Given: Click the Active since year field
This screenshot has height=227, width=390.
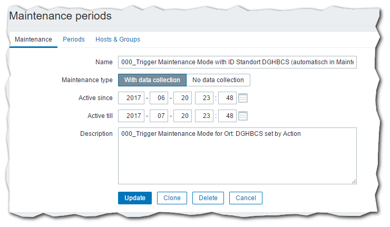Looking at the screenshot, I should point(131,98).
